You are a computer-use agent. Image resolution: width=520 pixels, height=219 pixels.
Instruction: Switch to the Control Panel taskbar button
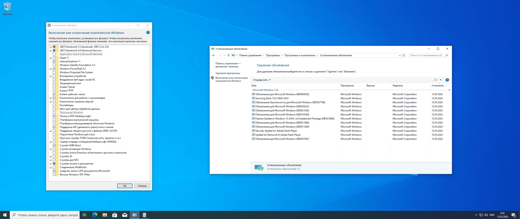tap(135, 215)
